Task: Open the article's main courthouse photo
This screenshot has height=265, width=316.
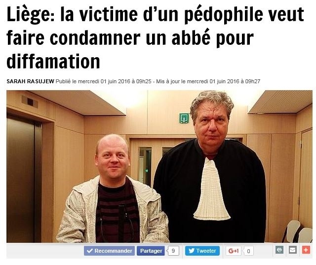Action: (x=159, y=166)
